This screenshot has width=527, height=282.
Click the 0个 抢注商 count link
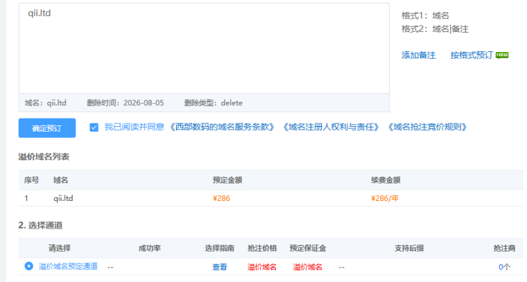point(505,267)
